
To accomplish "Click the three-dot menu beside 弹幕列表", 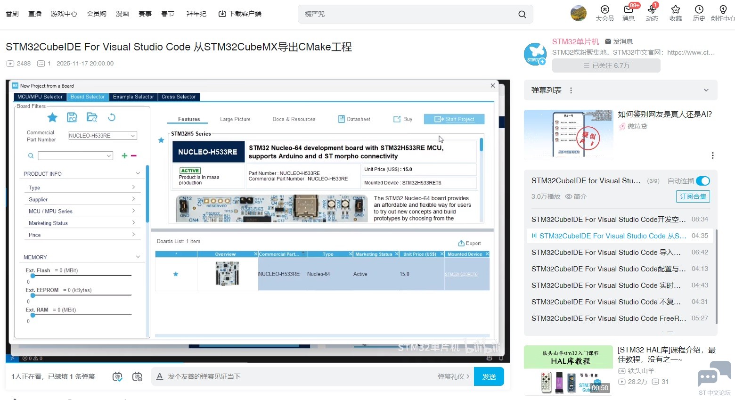I will tap(571, 90).
